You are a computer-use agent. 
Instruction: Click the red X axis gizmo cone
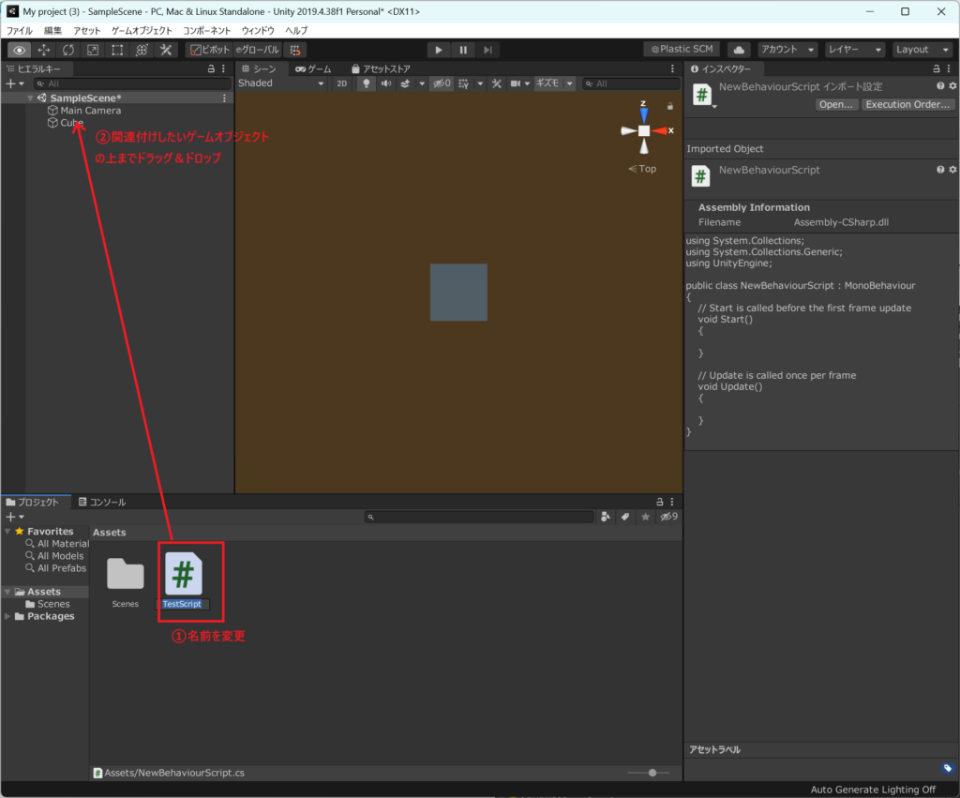point(660,130)
